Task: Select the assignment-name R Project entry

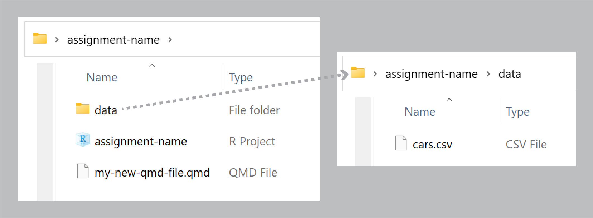Action: 141,142
